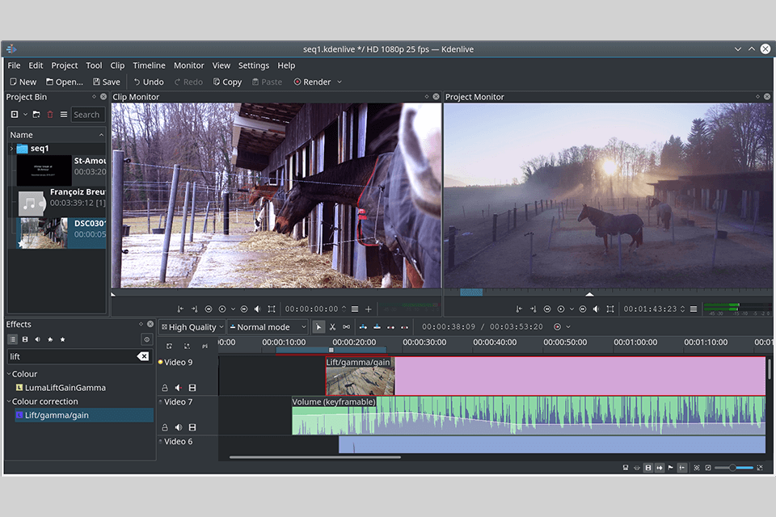The width and height of the screenshot is (776, 517).
Task: Rewind playback in Clip Monitor
Action: (209, 309)
